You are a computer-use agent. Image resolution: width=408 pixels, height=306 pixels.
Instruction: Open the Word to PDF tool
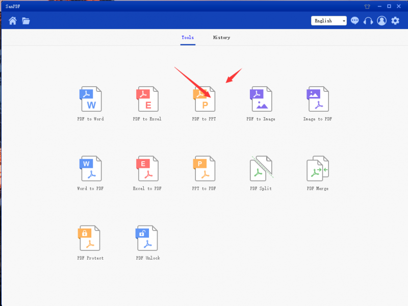[91, 169]
